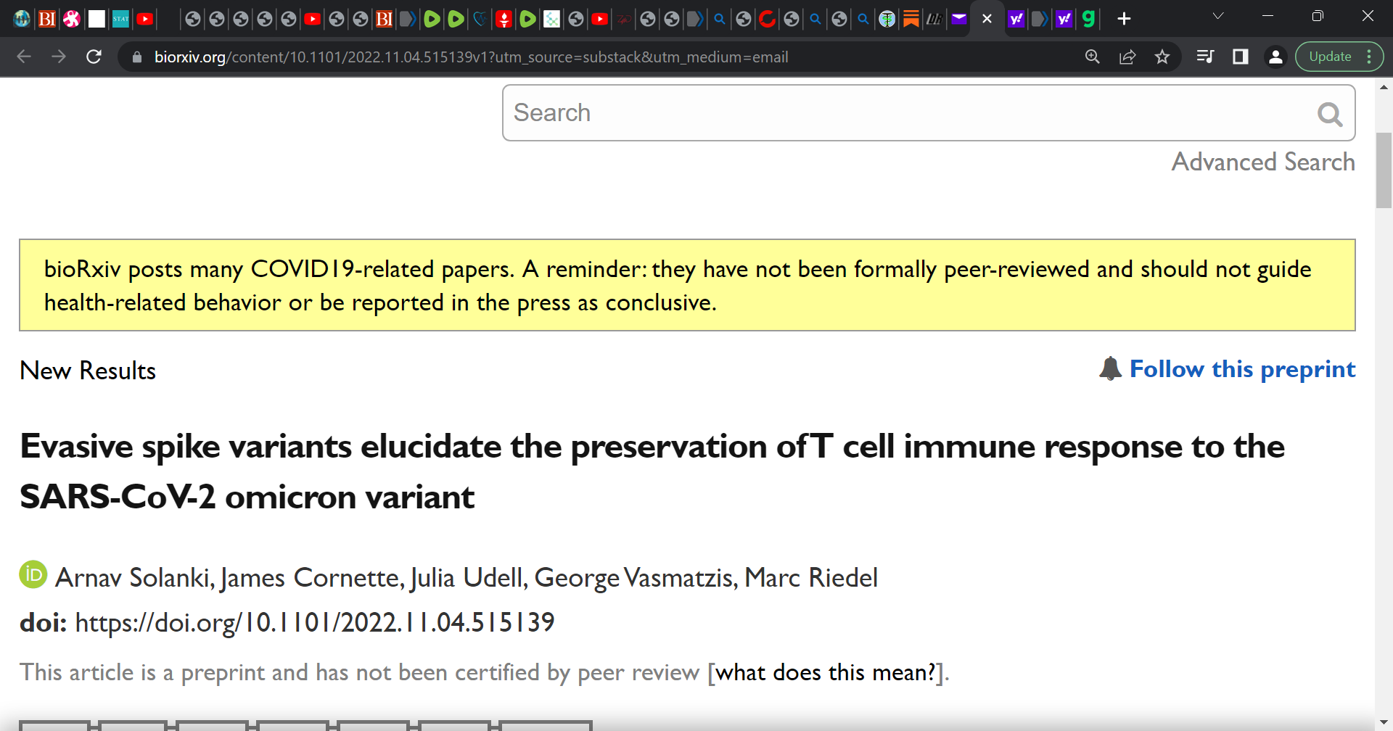Switch to the STAT news tab
The width and height of the screenshot is (1393, 731).
(120, 19)
